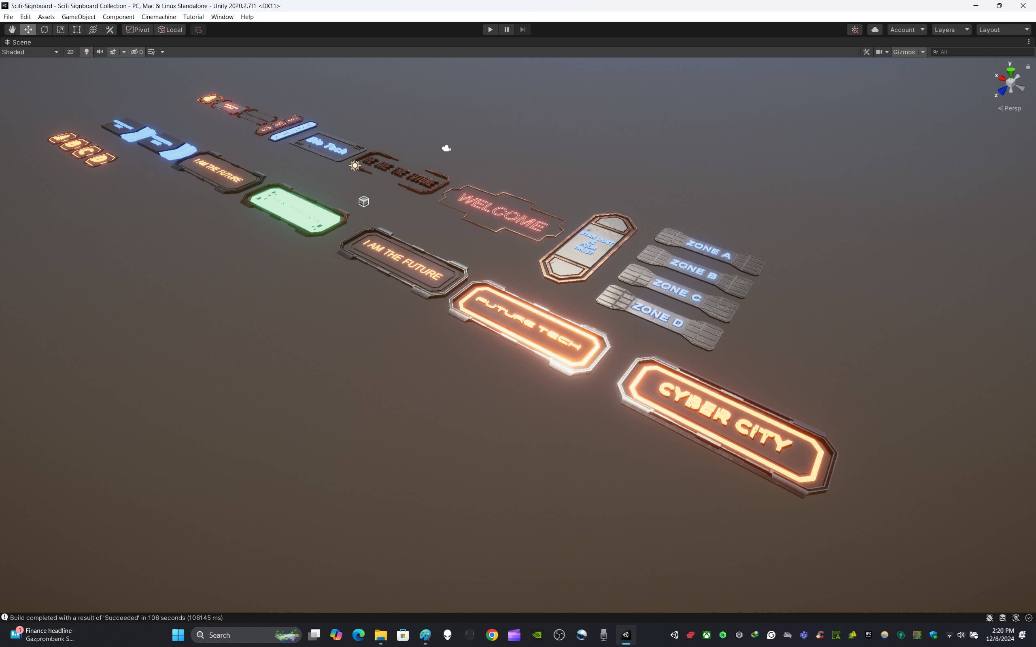Expand the grid settings dropdown arrow
The height and width of the screenshot is (647, 1036).
click(162, 52)
